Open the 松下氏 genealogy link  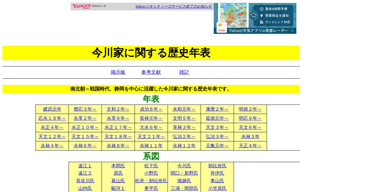point(151,166)
